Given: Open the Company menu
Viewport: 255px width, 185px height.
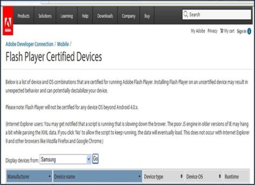Looking at the screenshot, I should click(129, 16).
